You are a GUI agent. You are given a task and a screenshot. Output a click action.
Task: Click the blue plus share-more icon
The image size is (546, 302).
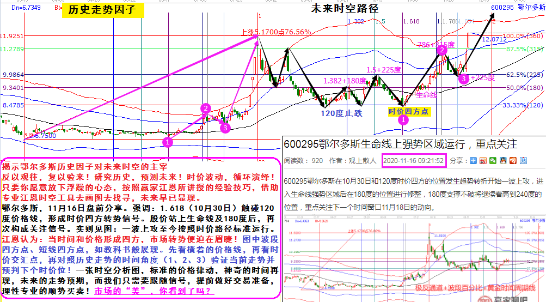[474, 161]
